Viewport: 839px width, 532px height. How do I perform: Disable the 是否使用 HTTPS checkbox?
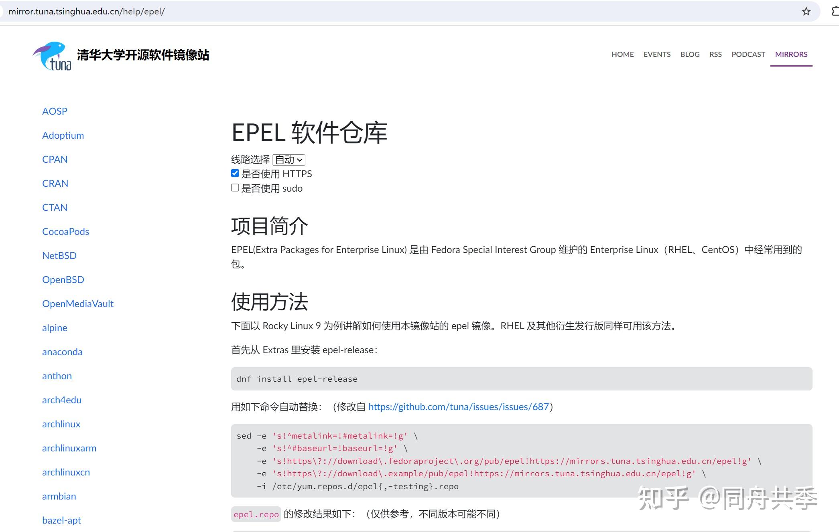pos(235,173)
